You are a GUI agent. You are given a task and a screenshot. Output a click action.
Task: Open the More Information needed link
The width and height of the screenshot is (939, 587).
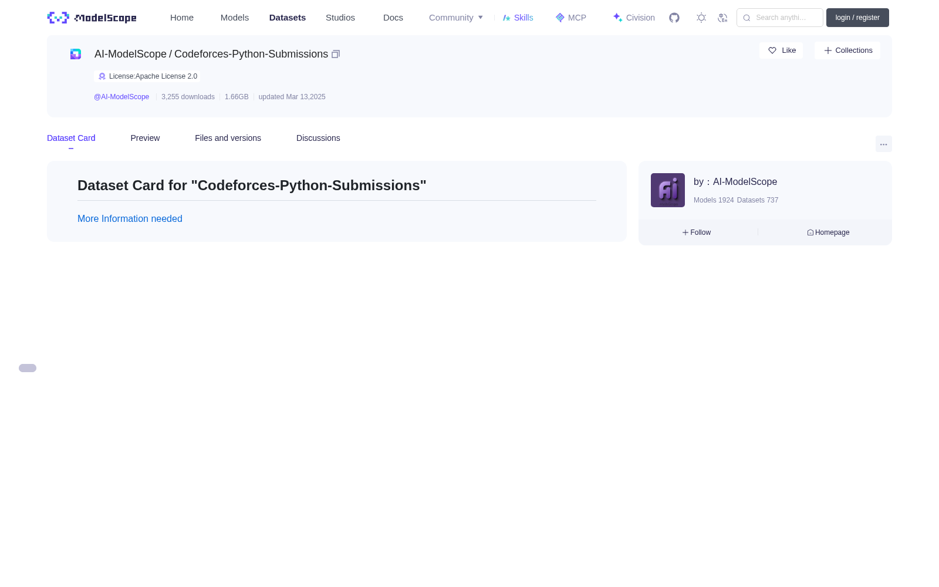pyautogui.click(x=130, y=218)
